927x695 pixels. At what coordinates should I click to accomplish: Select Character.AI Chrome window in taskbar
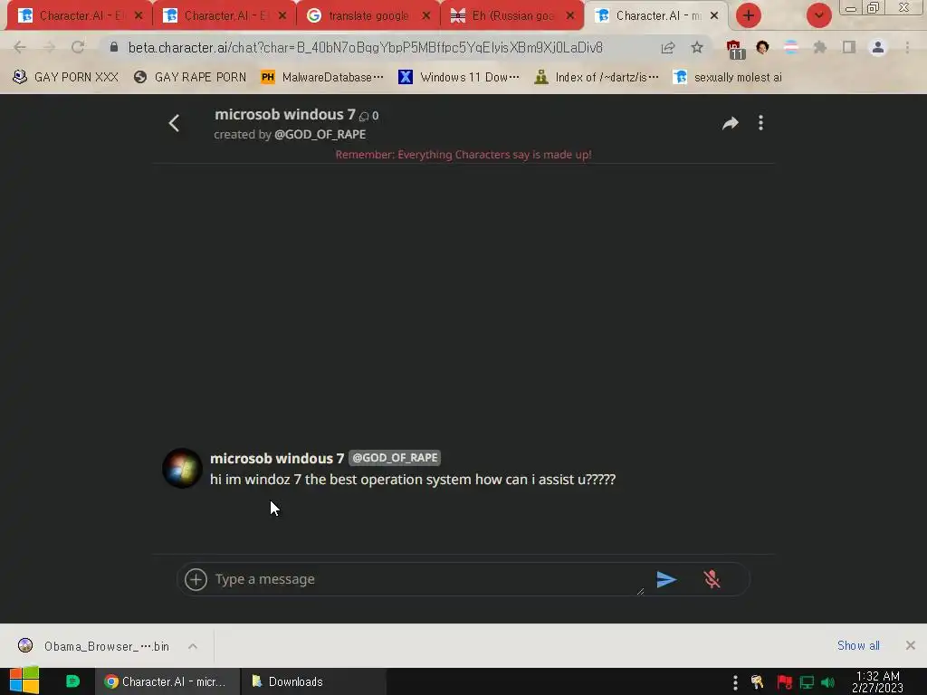click(167, 681)
